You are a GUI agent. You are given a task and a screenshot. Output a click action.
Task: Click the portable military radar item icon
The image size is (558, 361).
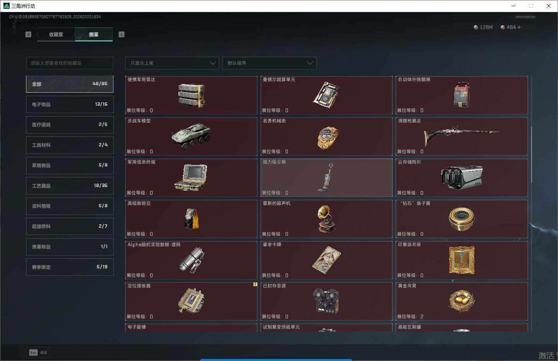191,95
